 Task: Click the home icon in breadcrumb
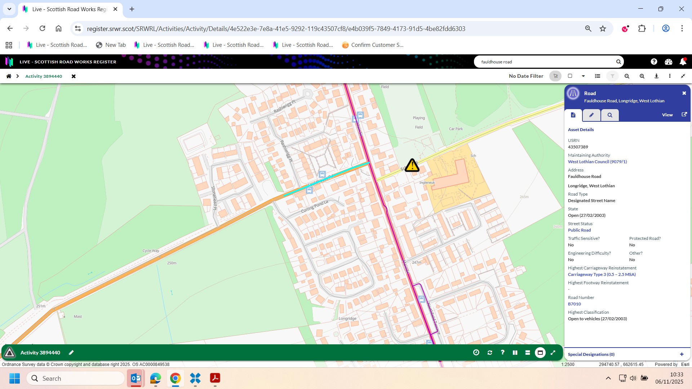[9, 76]
